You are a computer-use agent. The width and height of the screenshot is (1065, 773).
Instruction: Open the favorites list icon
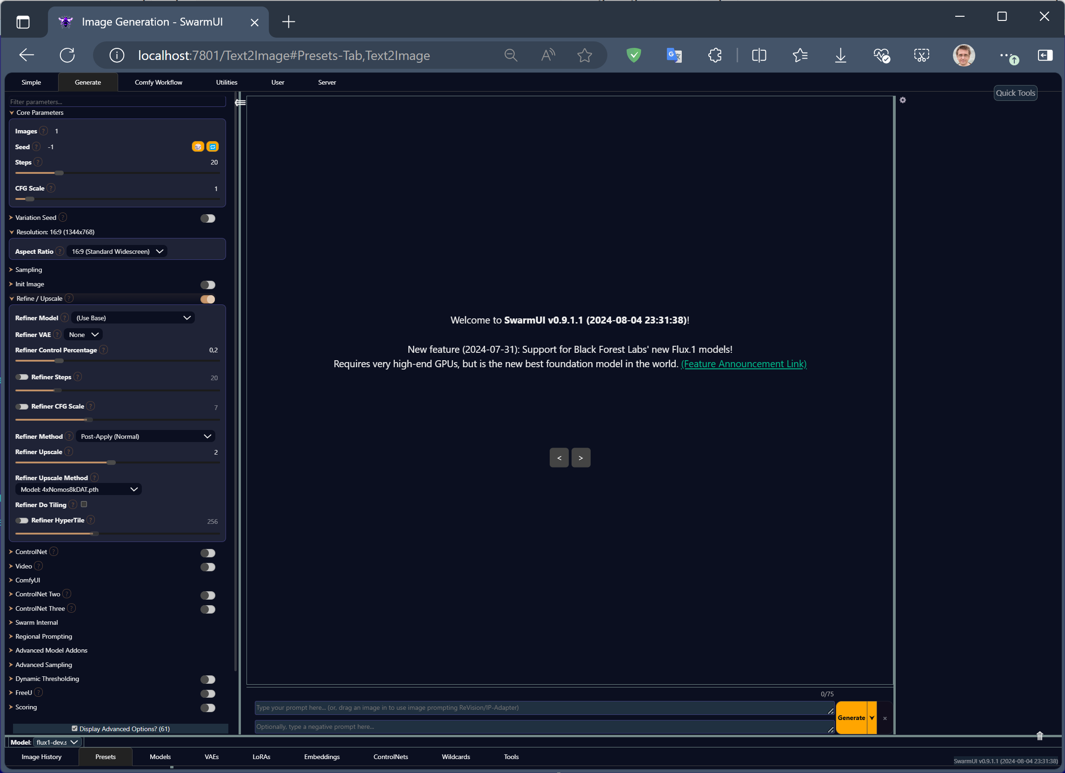(x=800, y=55)
